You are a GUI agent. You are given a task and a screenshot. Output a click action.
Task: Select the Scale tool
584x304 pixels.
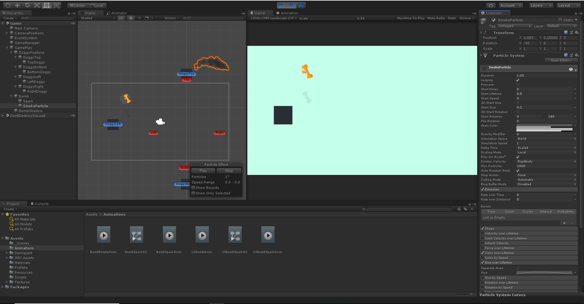click(37, 5)
